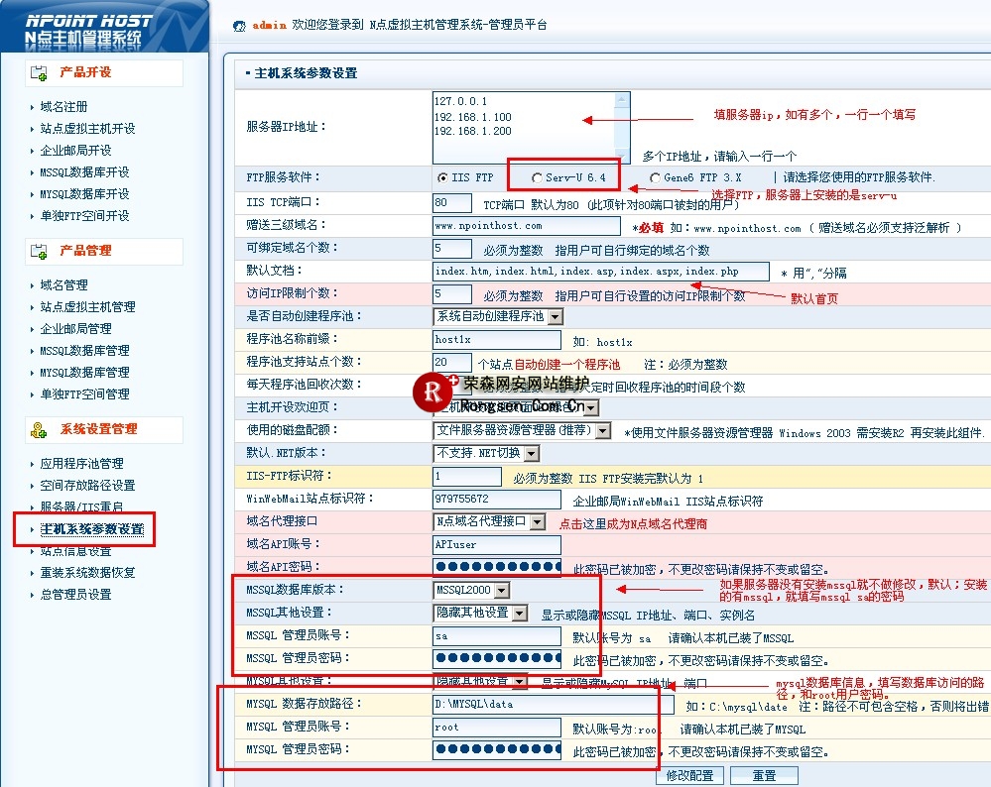
Task: Choose Serv-U 6.4 as FTP software
Action: point(537,178)
